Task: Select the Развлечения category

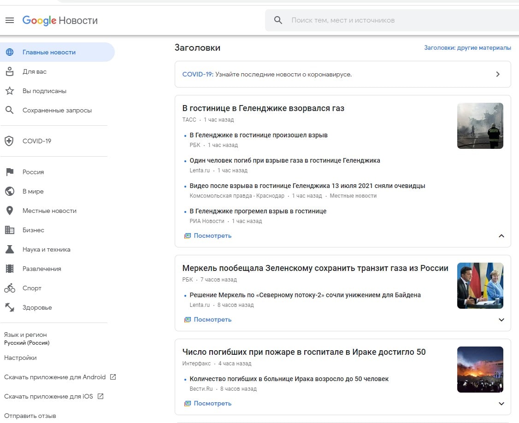Action: [x=41, y=269]
